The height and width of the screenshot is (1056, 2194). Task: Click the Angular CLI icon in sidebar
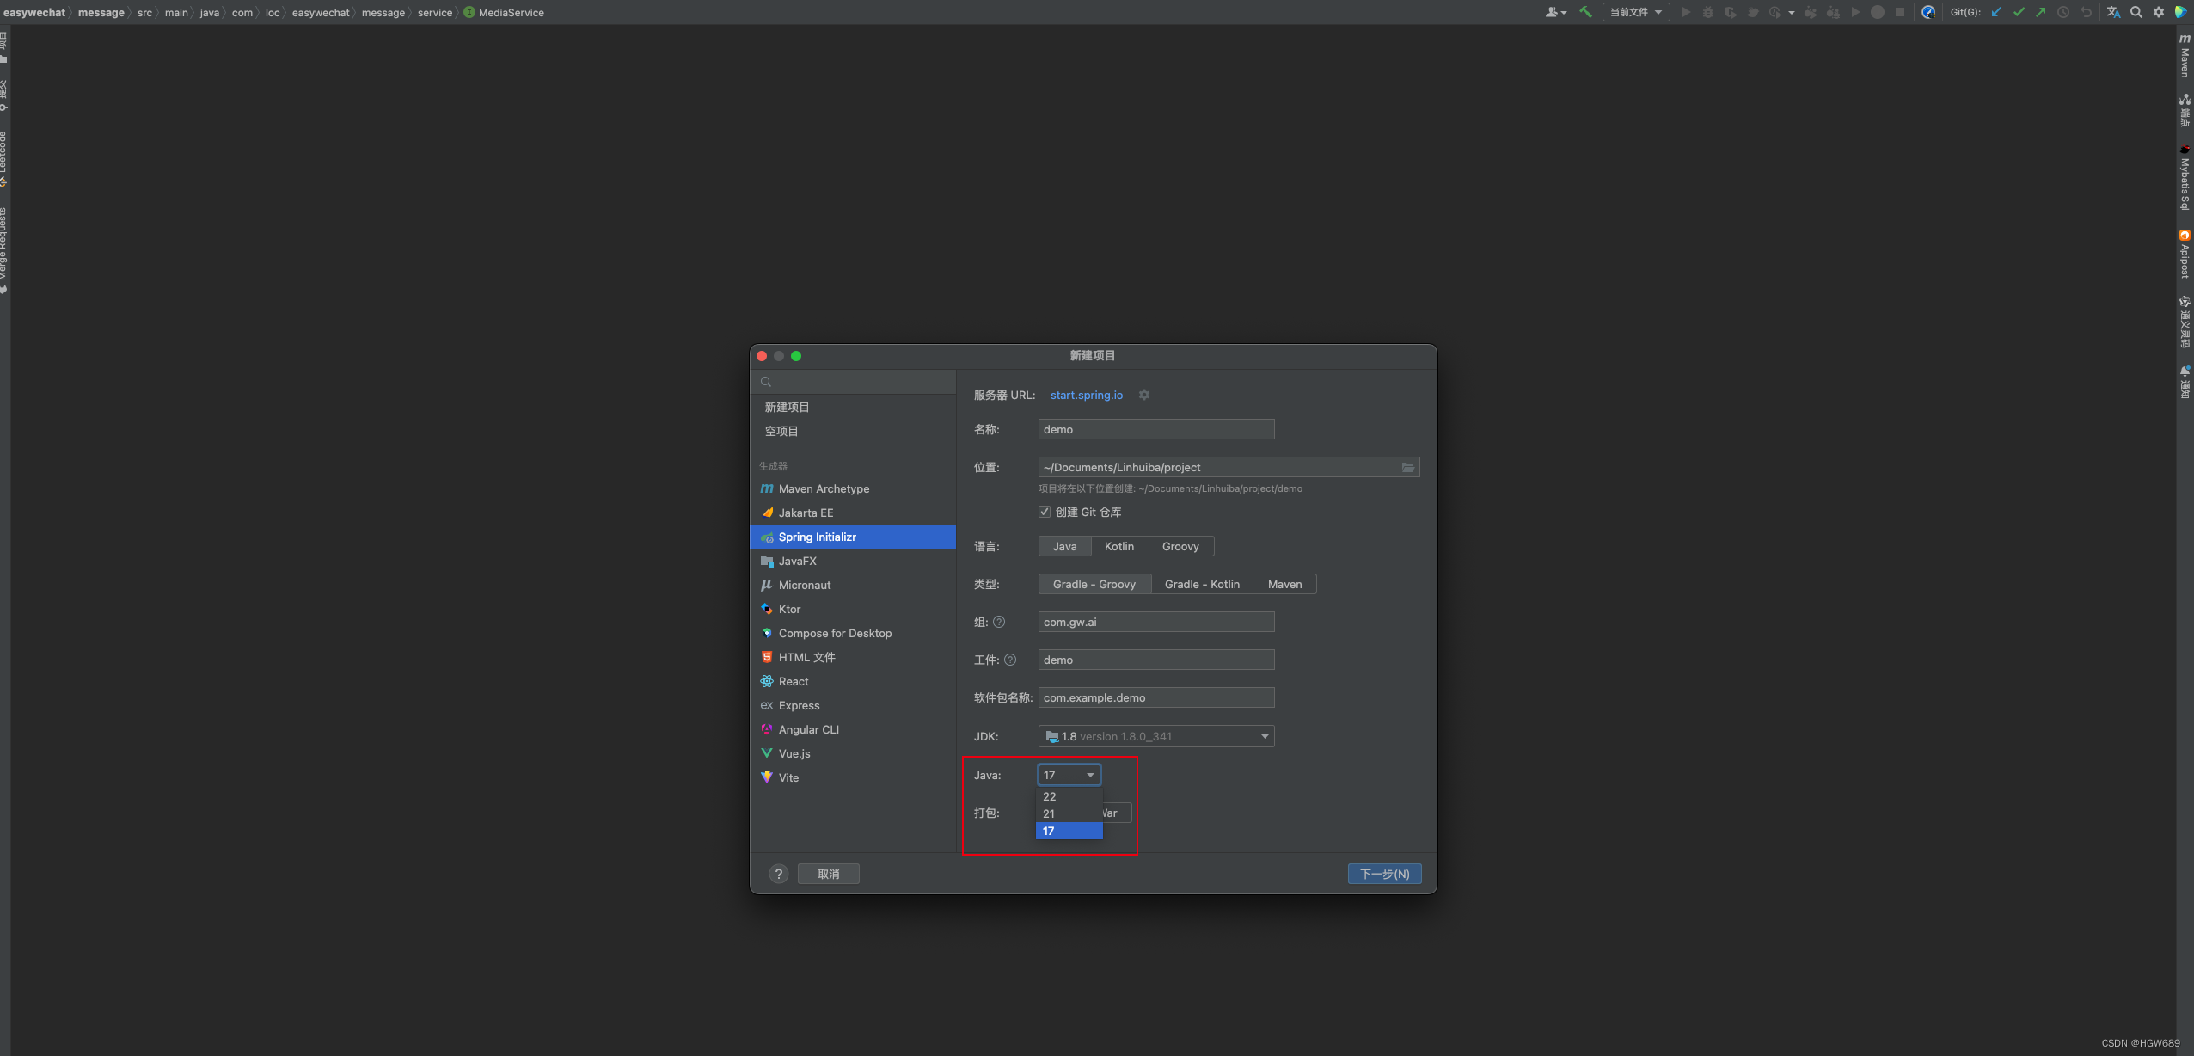(767, 728)
